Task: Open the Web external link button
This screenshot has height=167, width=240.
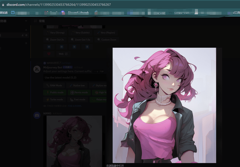Action: (63, 54)
